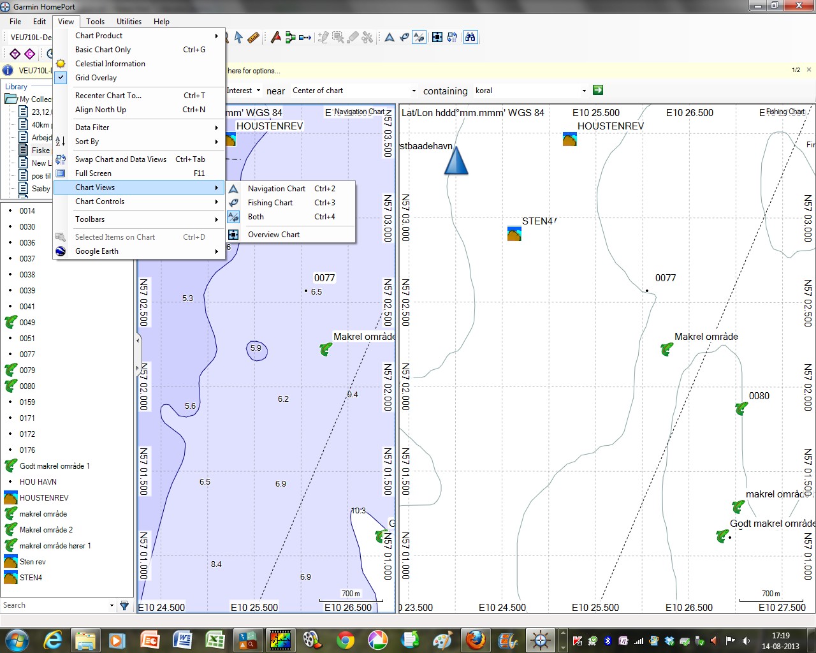
Task: Click the Windows Start button
Action: (16, 640)
